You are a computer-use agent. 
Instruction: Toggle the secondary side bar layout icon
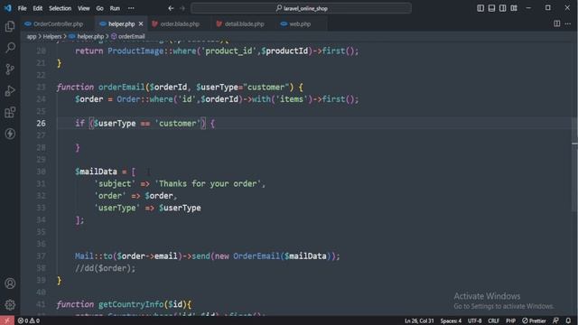point(502,8)
